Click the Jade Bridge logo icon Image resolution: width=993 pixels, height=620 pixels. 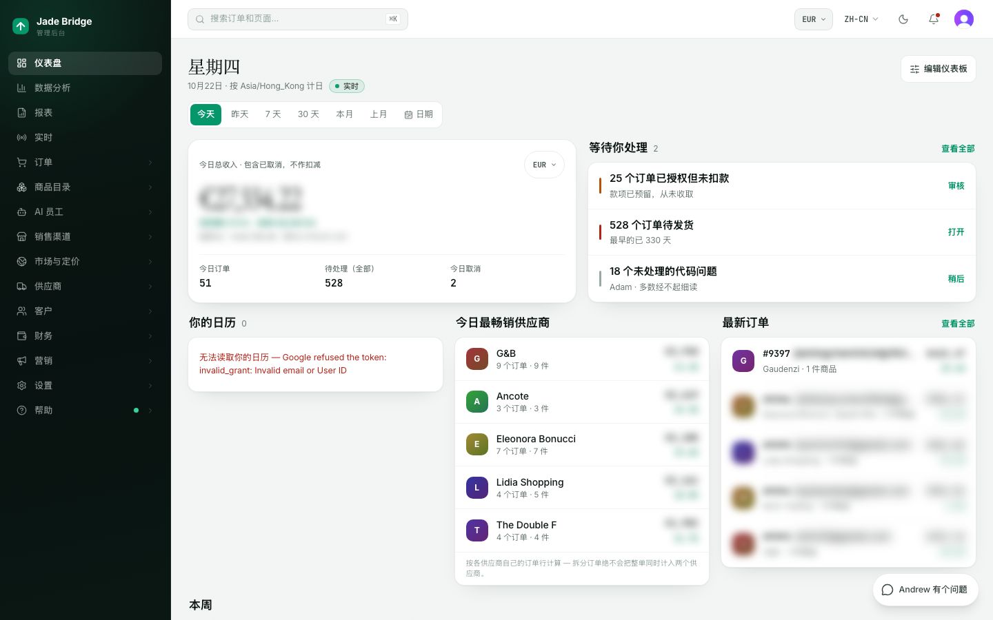[x=21, y=26]
